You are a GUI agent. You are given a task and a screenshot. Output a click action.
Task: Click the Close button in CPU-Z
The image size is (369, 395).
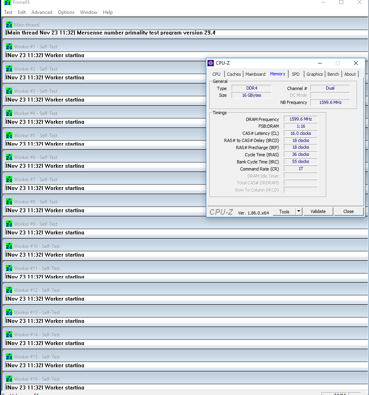click(x=349, y=212)
